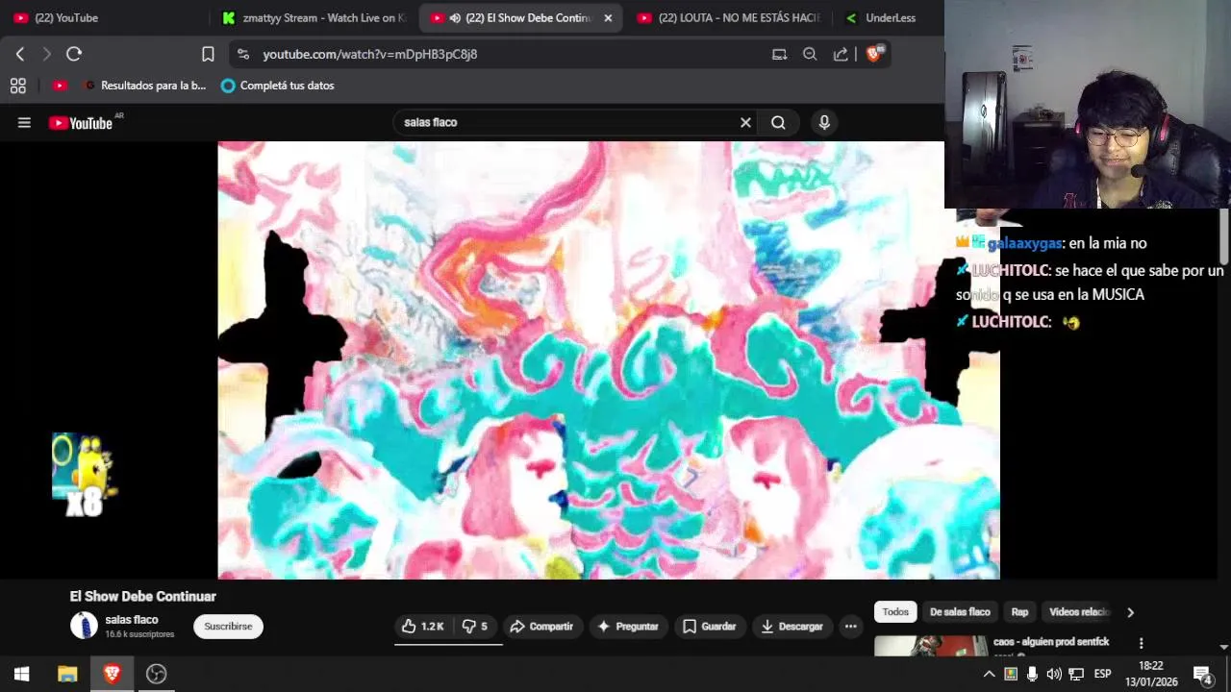Open the YouTube hamburger guide menu

tap(24, 122)
